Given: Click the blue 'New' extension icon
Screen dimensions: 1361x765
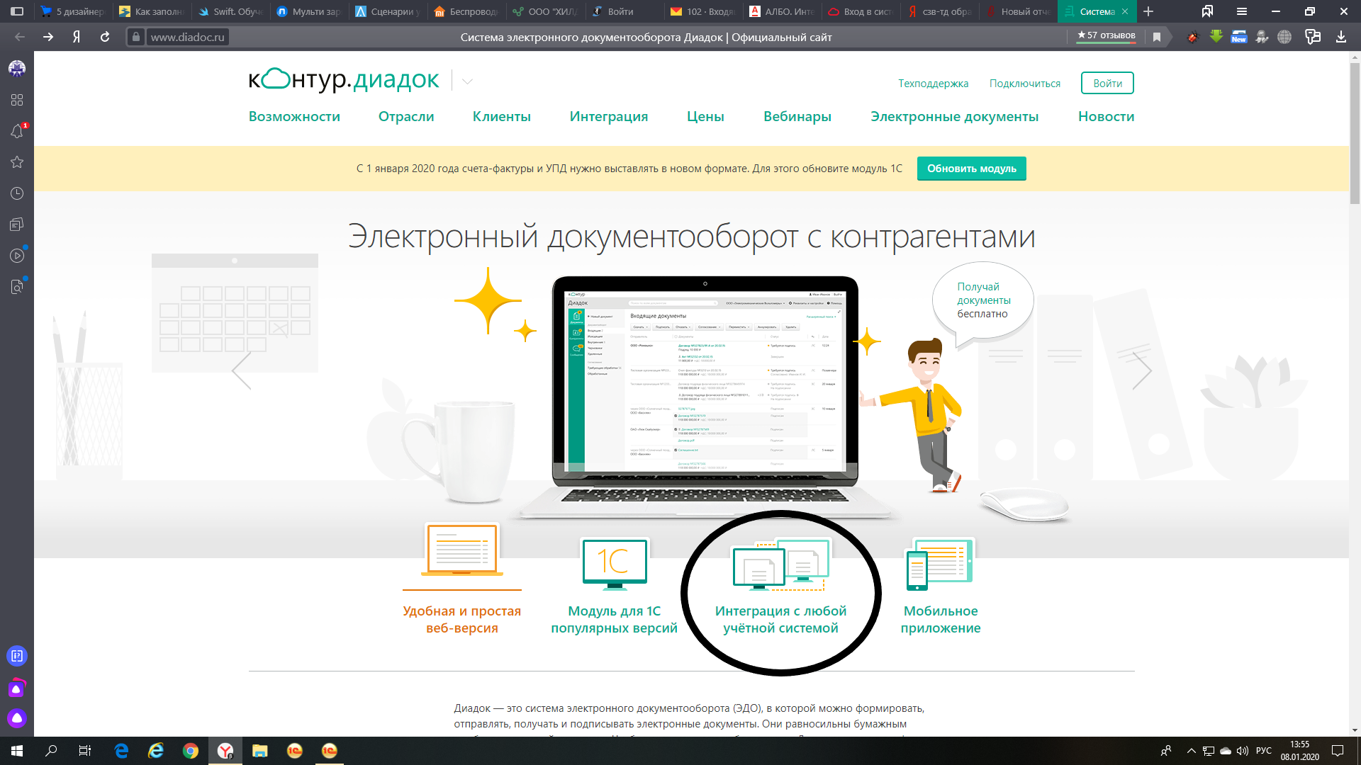Looking at the screenshot, I should pos(1239,37).
